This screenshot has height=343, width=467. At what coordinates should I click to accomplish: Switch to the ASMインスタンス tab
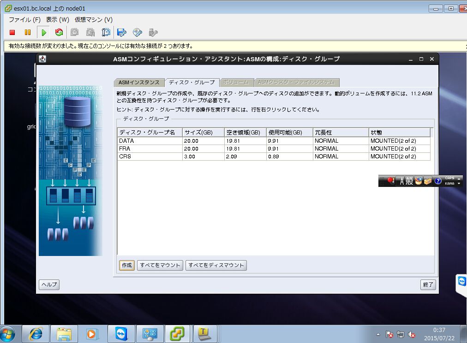(139, 82)
